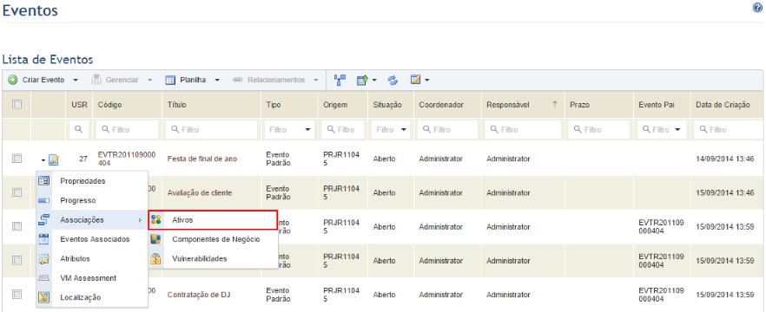
Task: Expand the Planilha dropdown arrow
Action: click(217, 80)
